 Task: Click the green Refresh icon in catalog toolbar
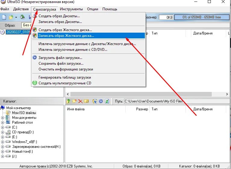(107, 101)
